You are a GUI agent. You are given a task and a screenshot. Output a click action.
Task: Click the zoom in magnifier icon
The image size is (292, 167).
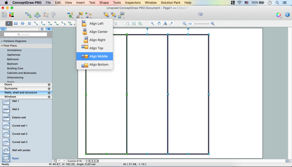(x=213, y=24)
